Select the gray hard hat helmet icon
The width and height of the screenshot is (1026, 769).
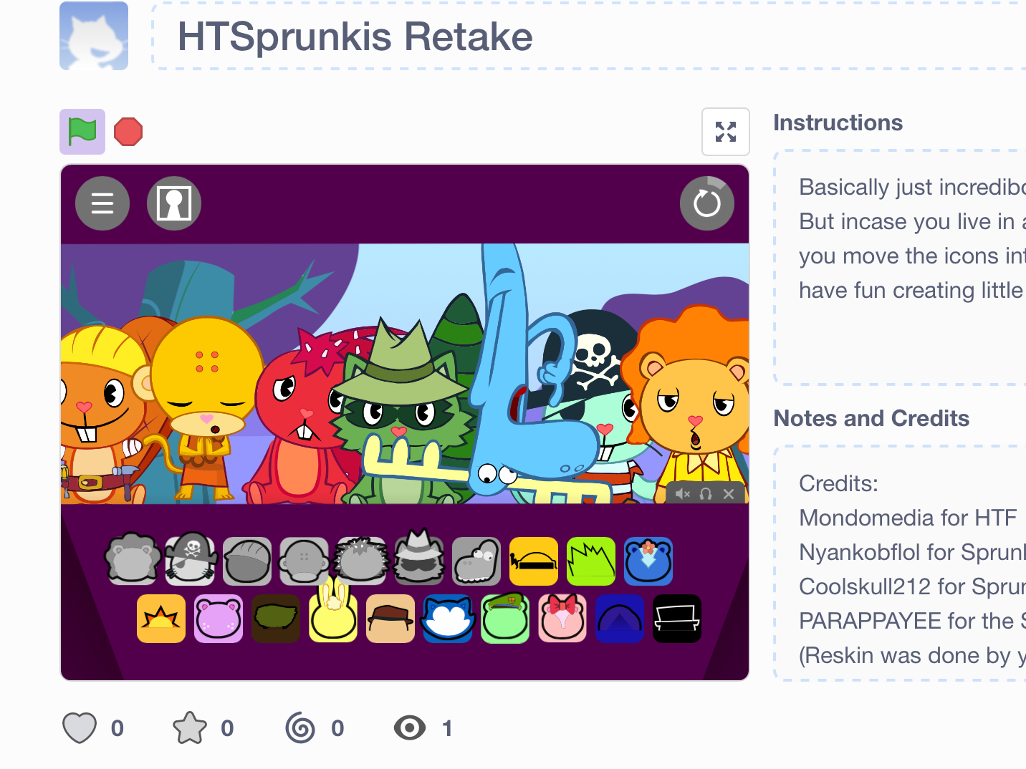[x=247, y=561]
